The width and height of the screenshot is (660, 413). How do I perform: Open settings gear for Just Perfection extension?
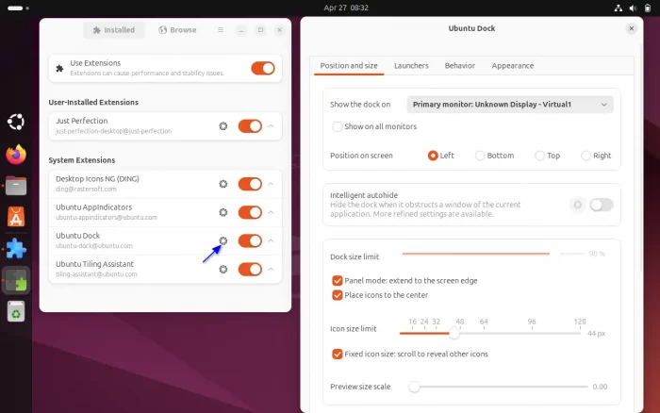223,126
